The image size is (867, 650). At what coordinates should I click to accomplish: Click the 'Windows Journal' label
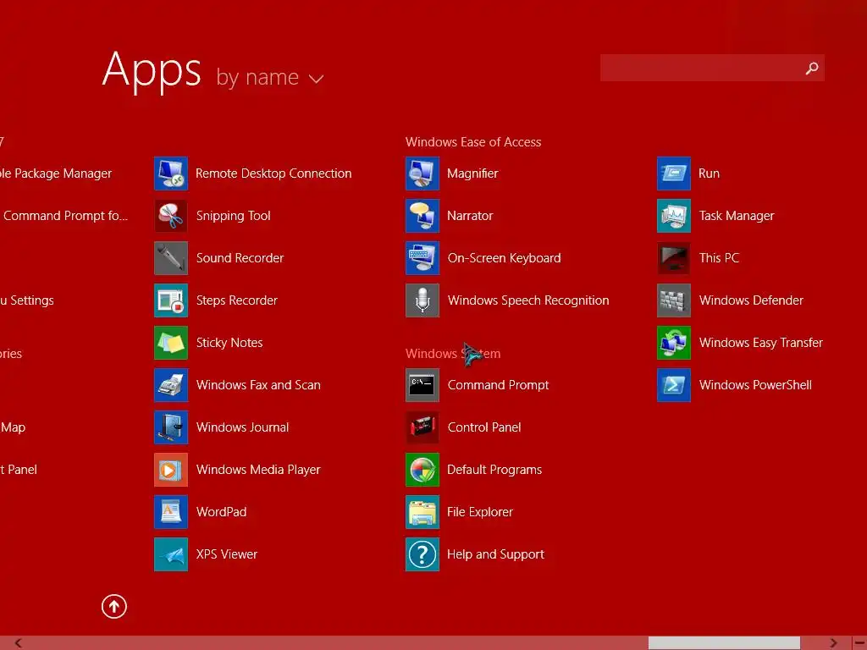point(242,427)
